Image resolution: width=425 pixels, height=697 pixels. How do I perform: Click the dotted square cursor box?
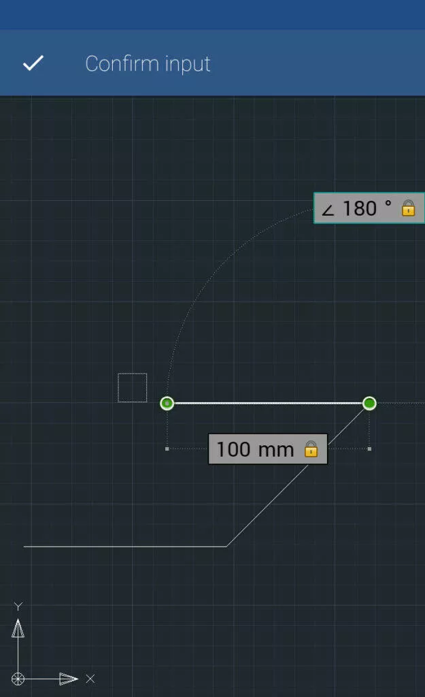click(133, 387)
